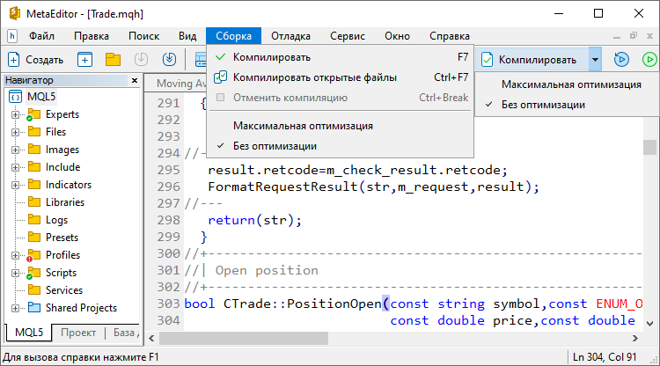Click the Создать label button
Image resolution: width=660 pixels, height=366 pixels.
click(x=44, y=60)
